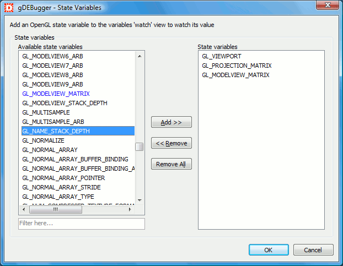
Task: Click the vertical scrollbar up arrow
Action: [x=140, y=56]
